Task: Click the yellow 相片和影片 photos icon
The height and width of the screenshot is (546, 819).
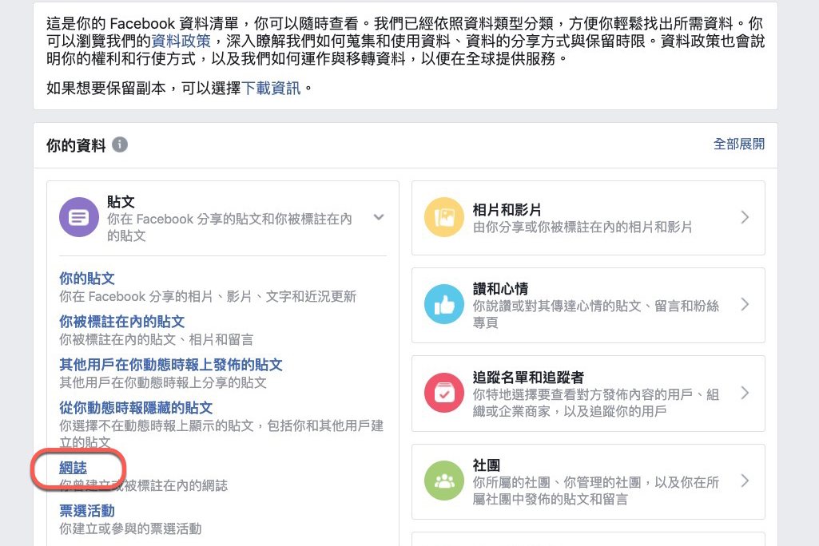Action: [x=444, y=217]
